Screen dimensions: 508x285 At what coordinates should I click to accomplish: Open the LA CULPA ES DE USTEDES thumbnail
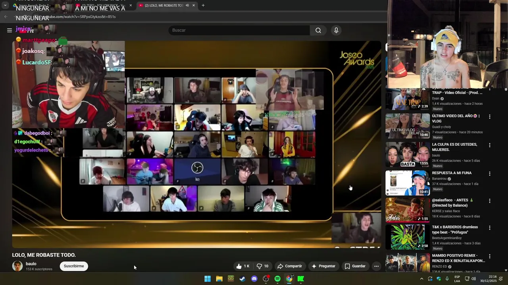408,154
